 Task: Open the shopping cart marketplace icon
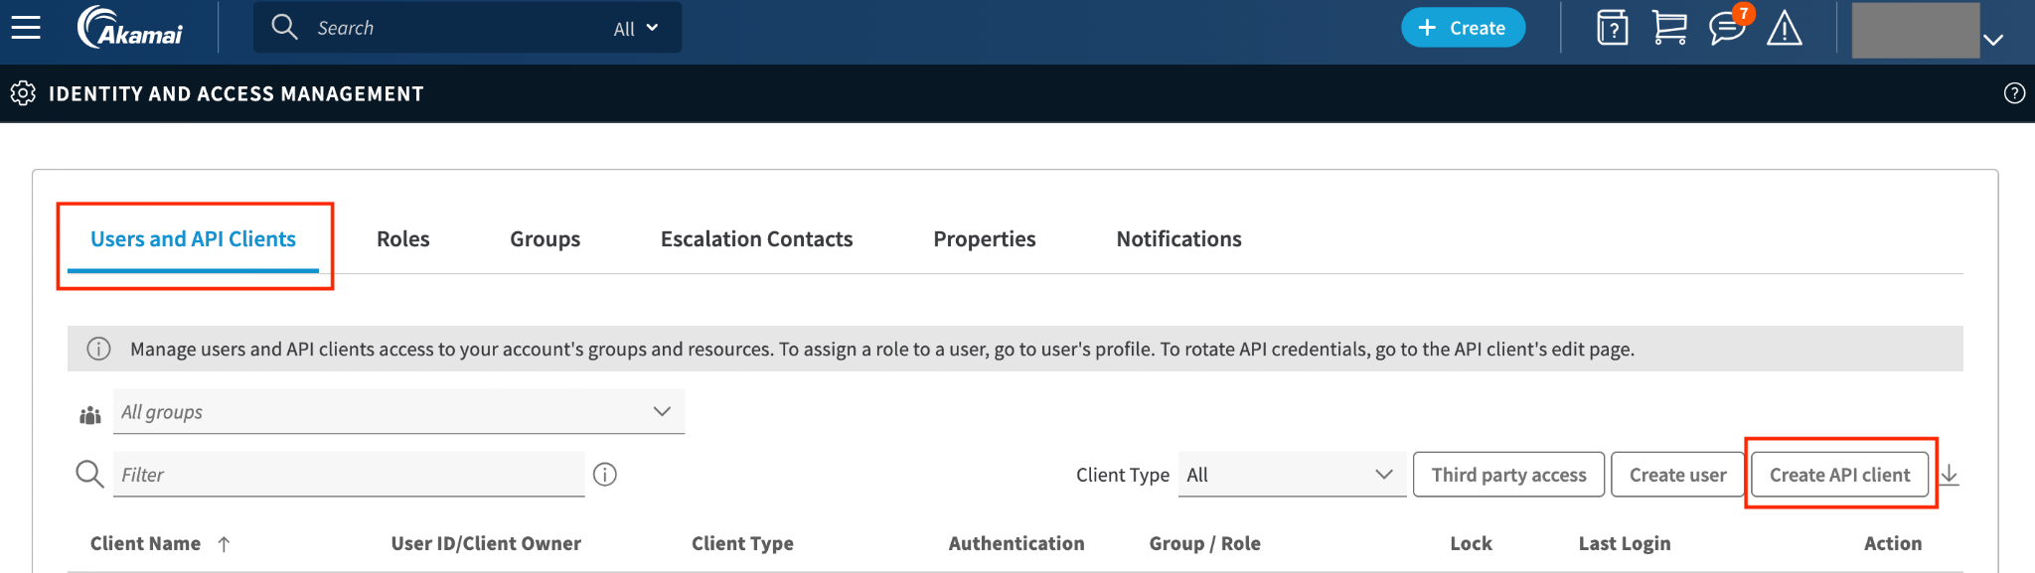(x=1669, y=28)
